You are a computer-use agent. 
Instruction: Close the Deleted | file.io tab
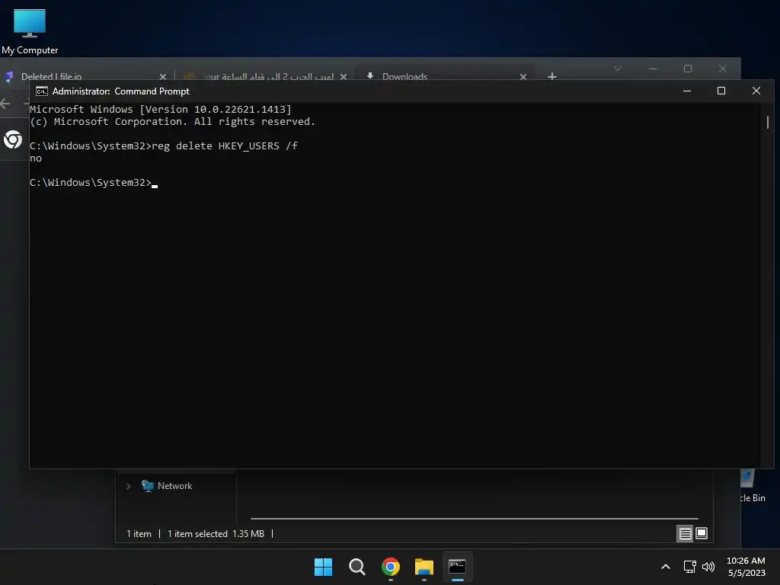point(163,76)
